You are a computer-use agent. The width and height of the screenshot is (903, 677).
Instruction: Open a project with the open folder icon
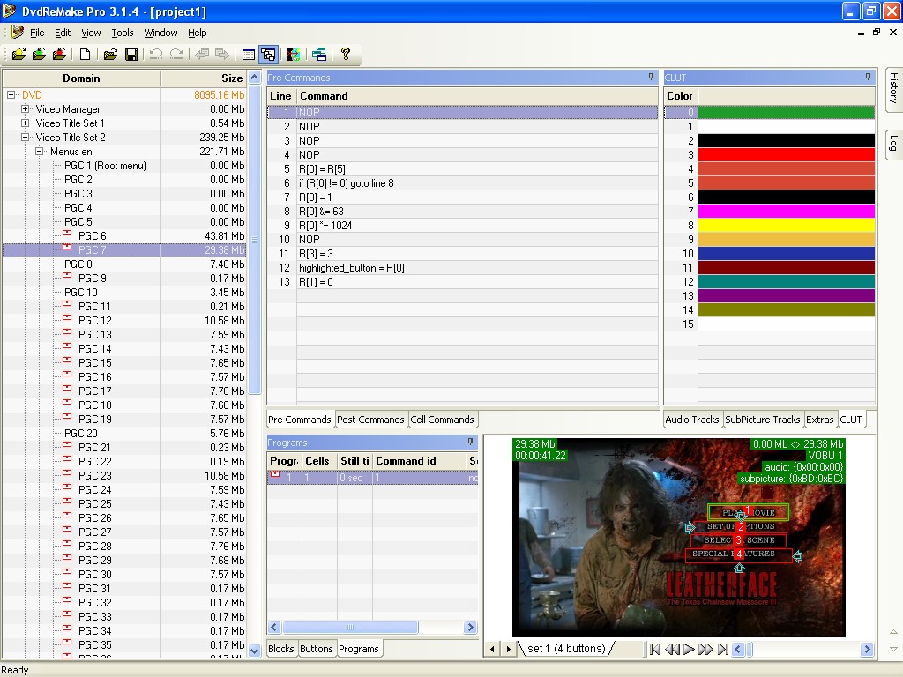[110, 54]
